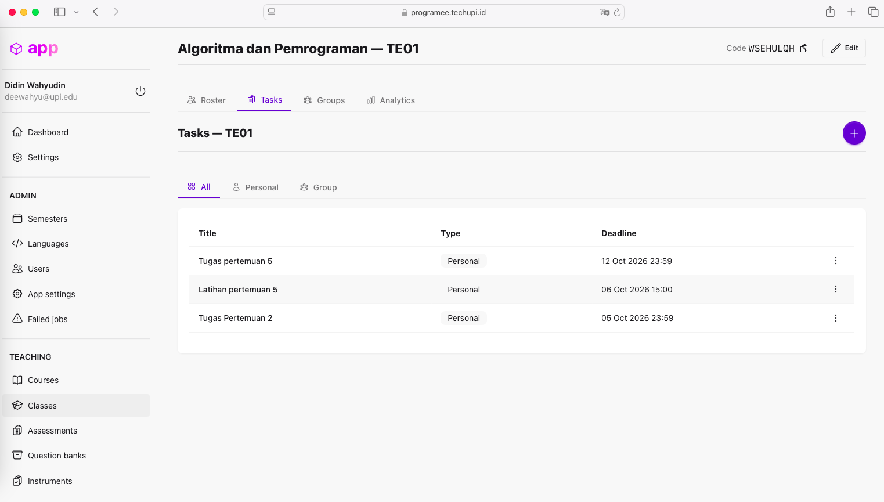The image size is (884, 502).
Task: Click the power logout icon
Action: (140, 91)
